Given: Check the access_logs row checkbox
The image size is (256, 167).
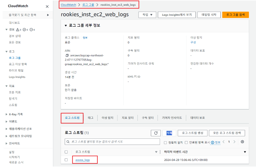Looking at the screenshot, I should 66,160.
